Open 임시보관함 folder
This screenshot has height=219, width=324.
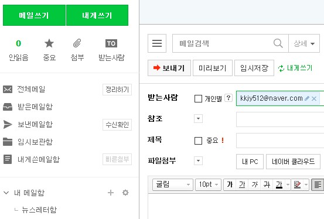click(x=35, y=142)
